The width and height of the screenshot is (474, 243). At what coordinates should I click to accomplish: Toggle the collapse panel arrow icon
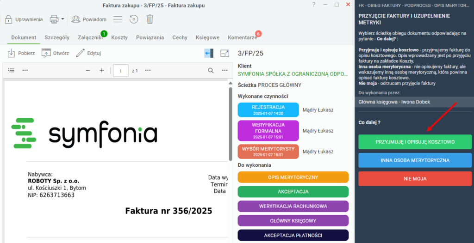(x=209, y=53)
